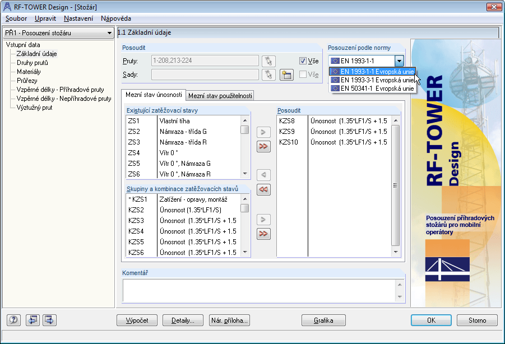
Task: Uncheck the Vše checkbox for Pruty
Action: (x=303, y=61)
